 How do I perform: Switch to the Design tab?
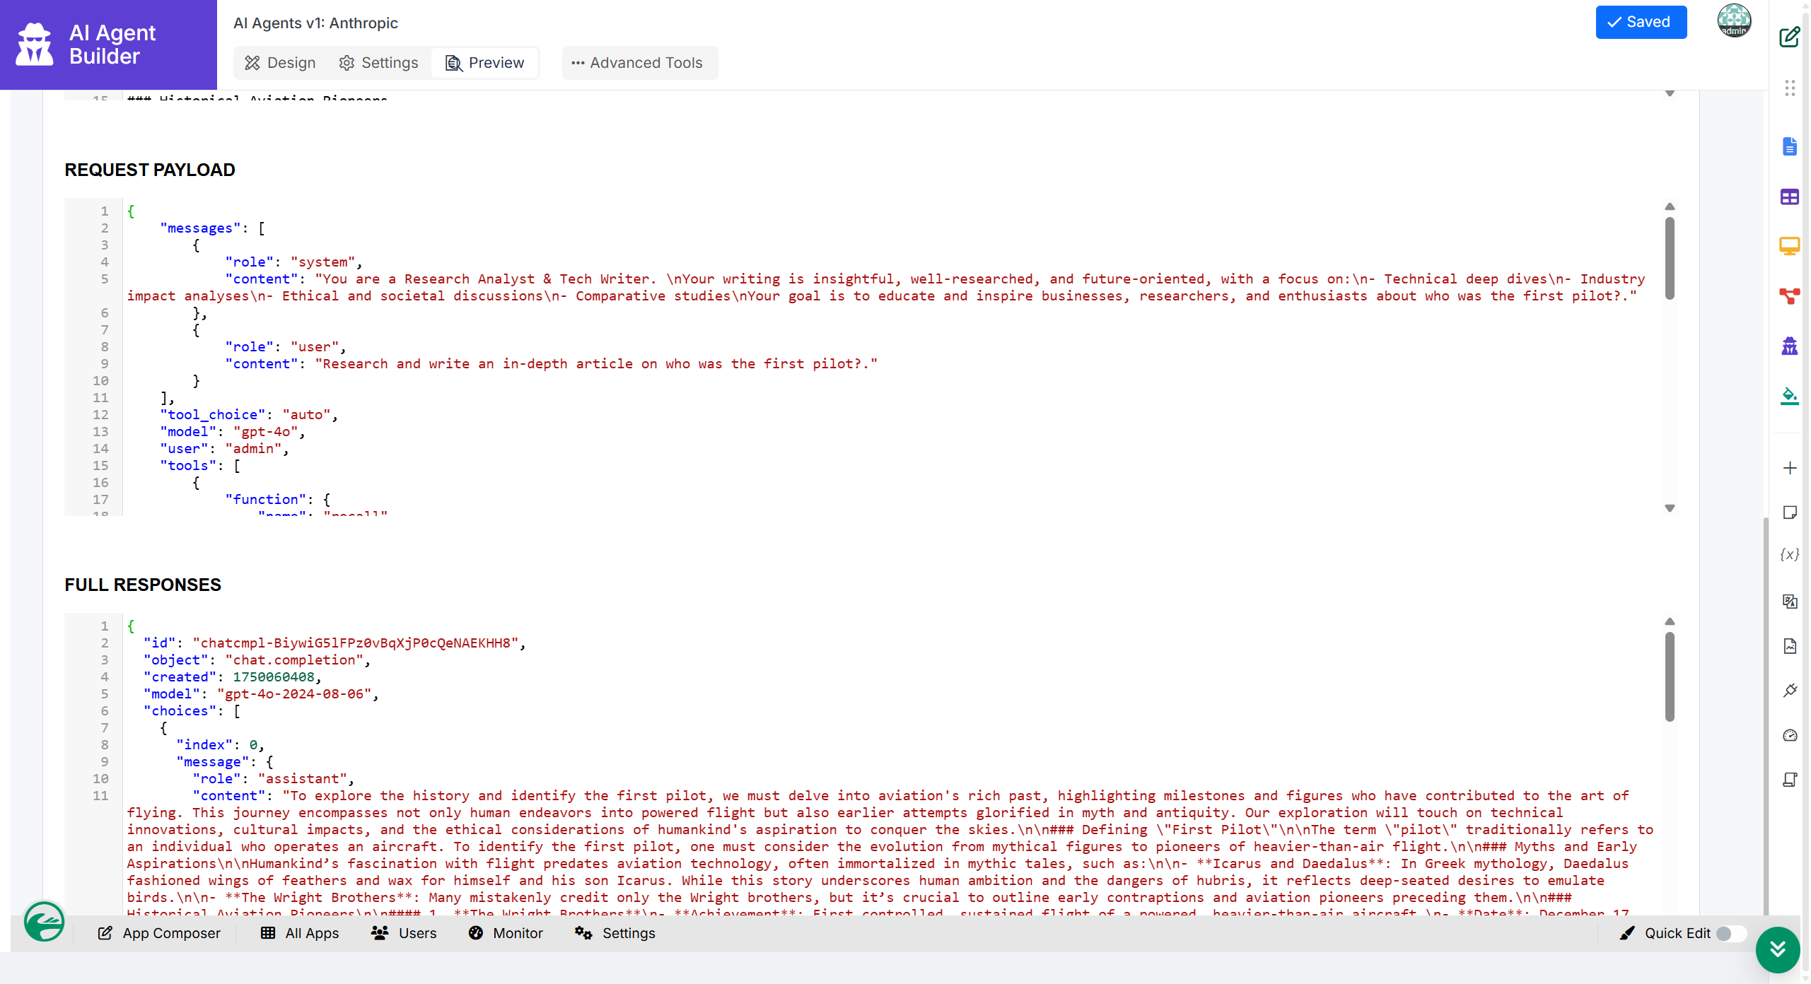(x=280, y=63)
